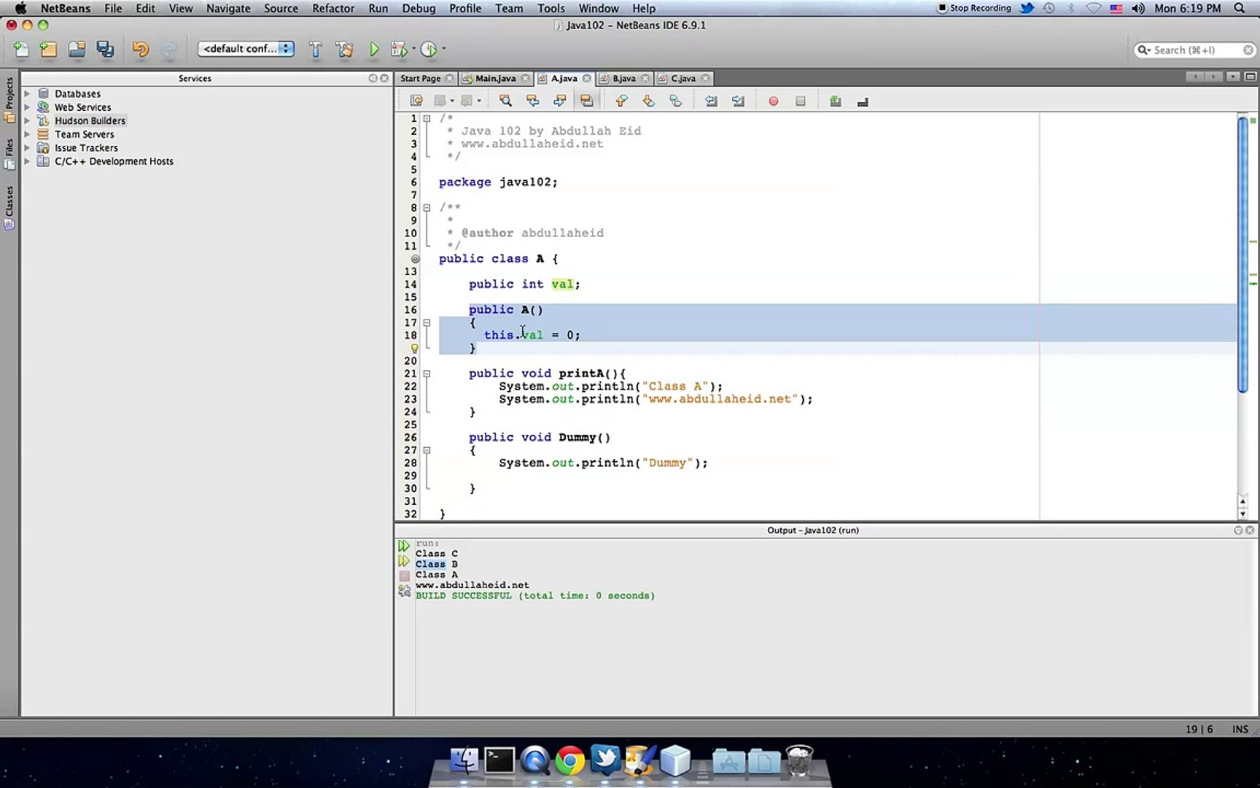The image size is (1260, 788).
Task: Collapse the printA method fold marker
Action: pos(427,373)
